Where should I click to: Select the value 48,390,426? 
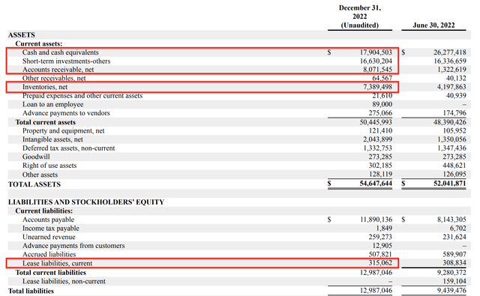(450, 122)
